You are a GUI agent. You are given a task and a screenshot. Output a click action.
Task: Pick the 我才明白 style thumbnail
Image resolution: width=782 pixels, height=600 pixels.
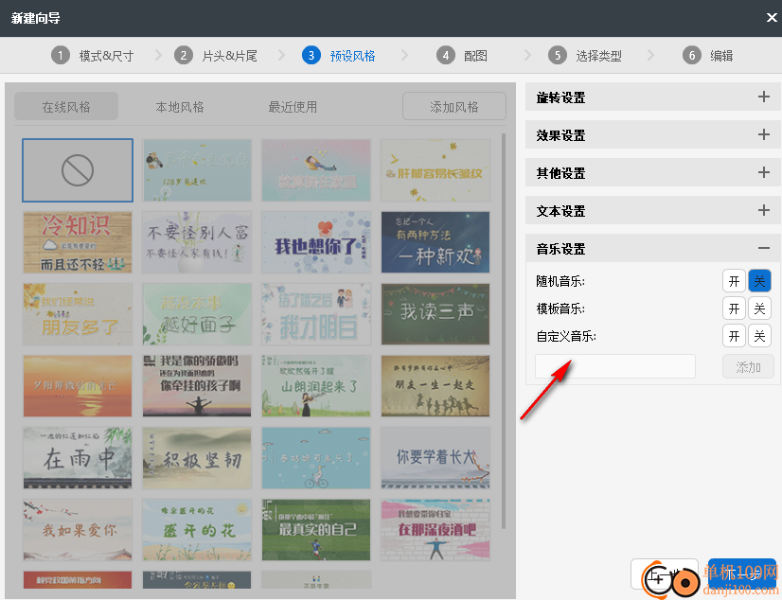point(316,314)
